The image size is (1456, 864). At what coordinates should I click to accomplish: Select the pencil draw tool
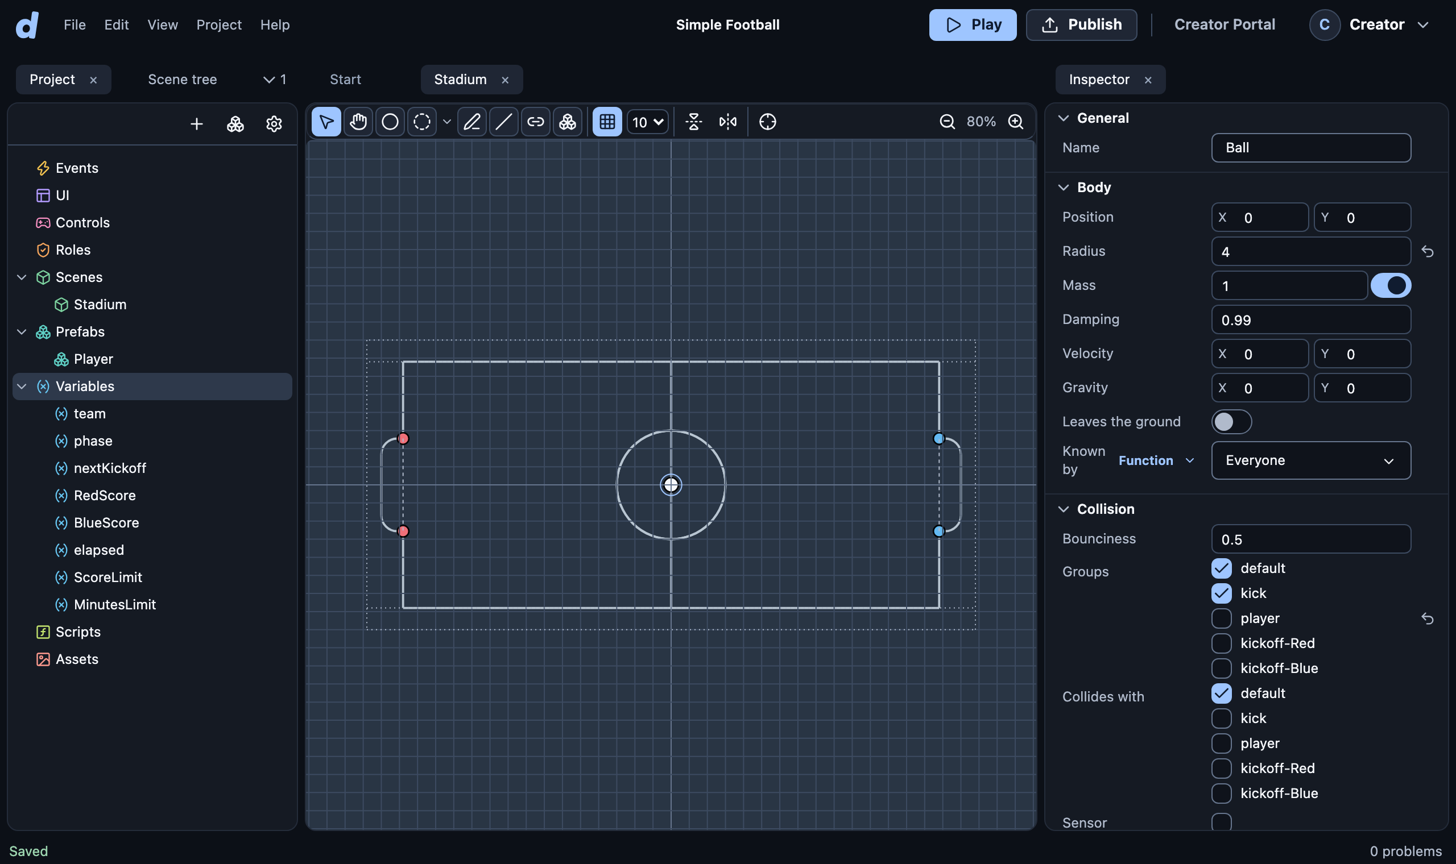point(471,122)
